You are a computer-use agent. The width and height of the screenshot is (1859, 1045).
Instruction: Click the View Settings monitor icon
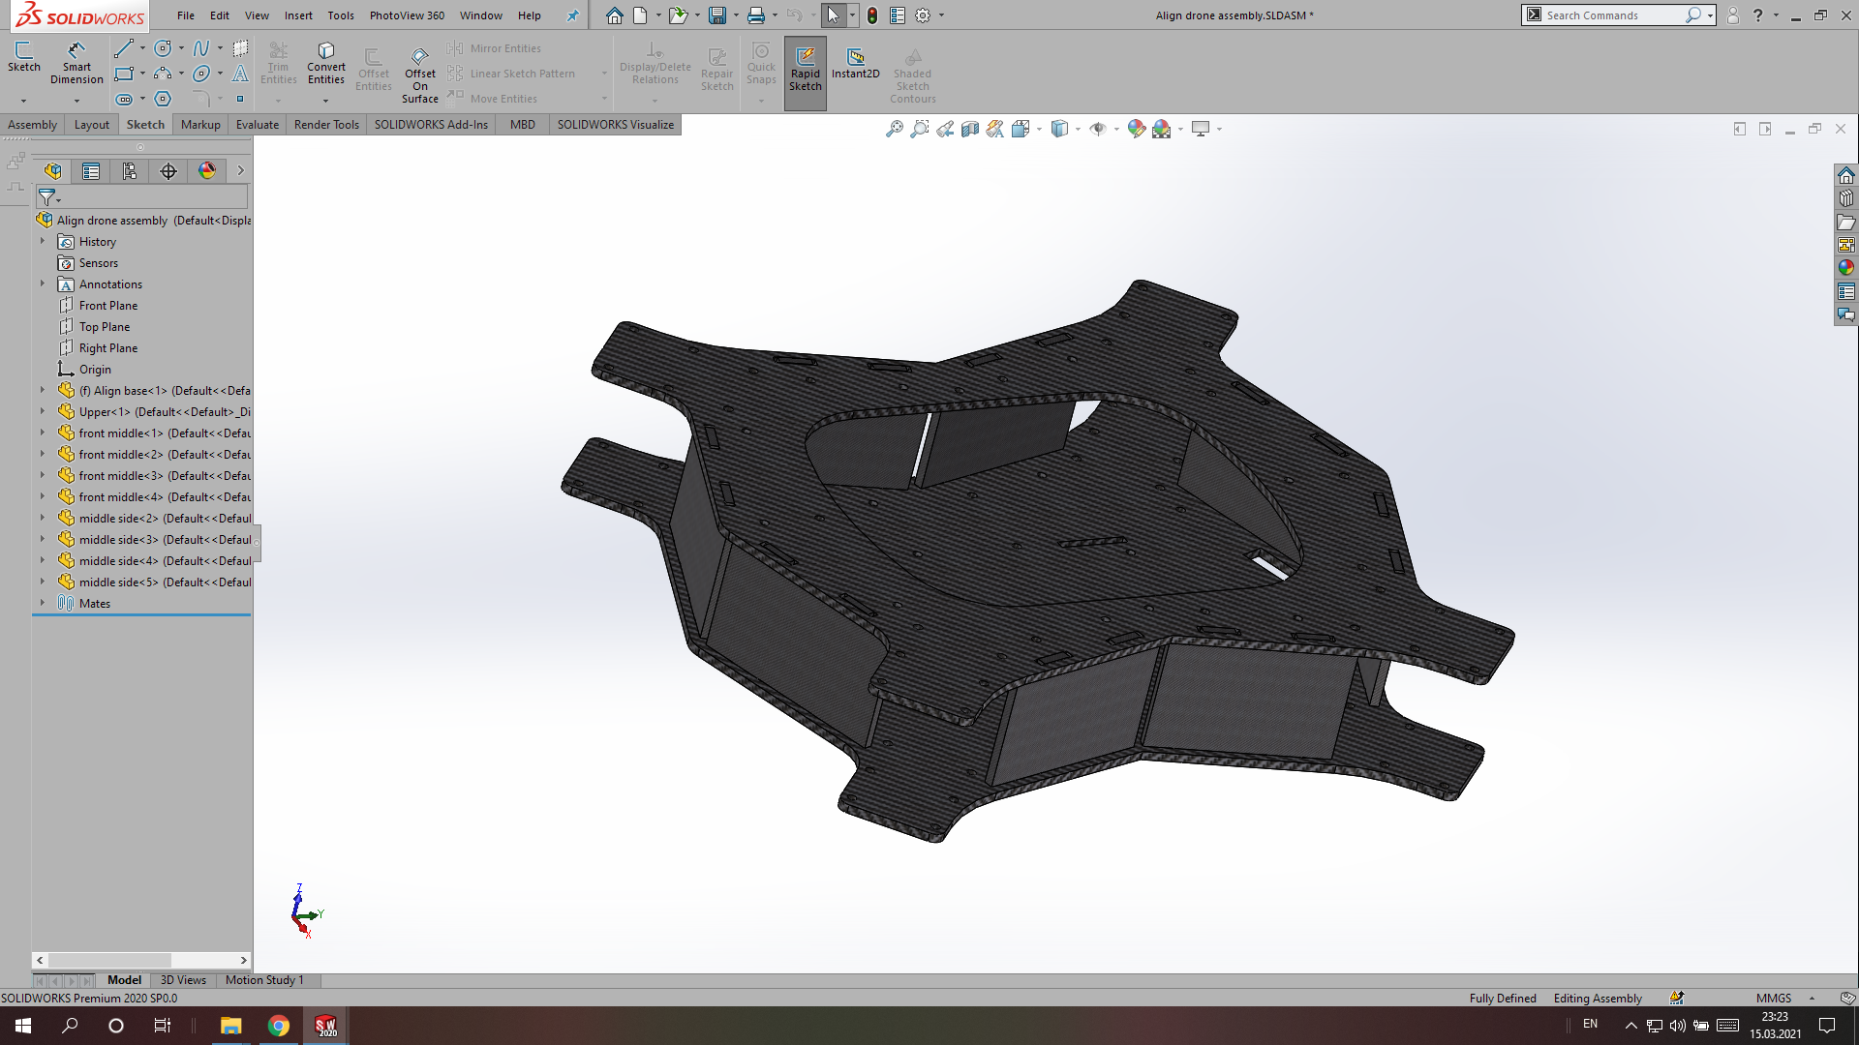(1201, 129)
